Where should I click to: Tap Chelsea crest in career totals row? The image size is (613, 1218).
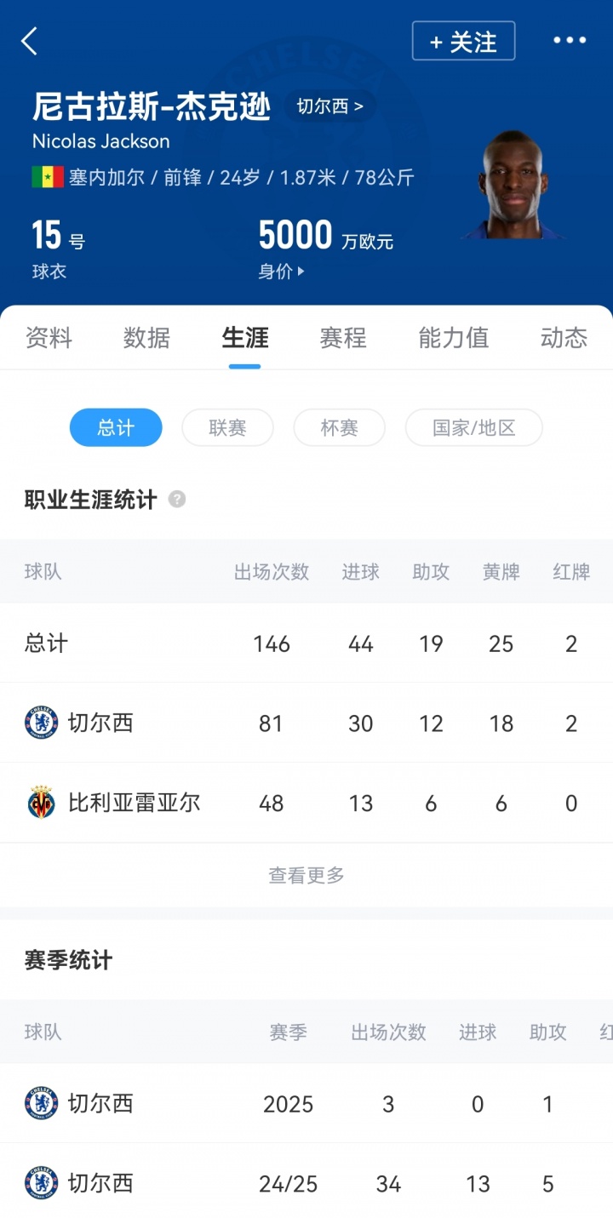41,723
